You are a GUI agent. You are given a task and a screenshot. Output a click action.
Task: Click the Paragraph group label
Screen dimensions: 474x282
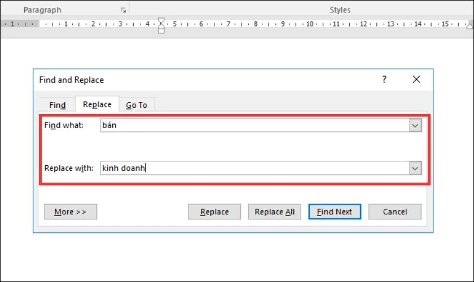[x=42, y=10]
